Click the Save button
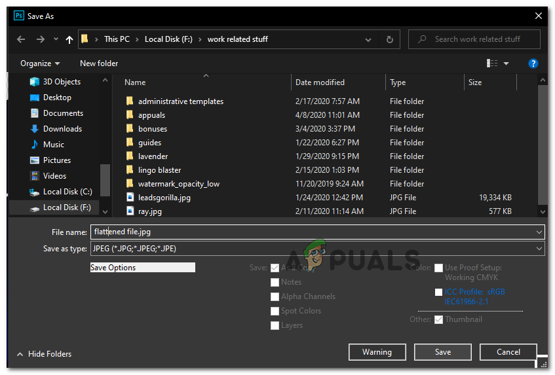The width and height of the screenshot is (555, 375). click(443, 352)
